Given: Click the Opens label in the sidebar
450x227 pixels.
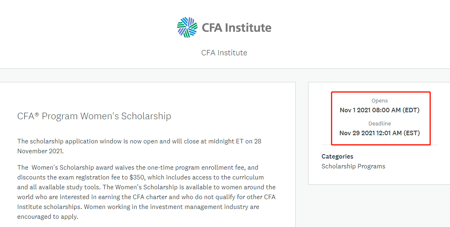Looking at the screenshot, I should (x=380, y=100).
